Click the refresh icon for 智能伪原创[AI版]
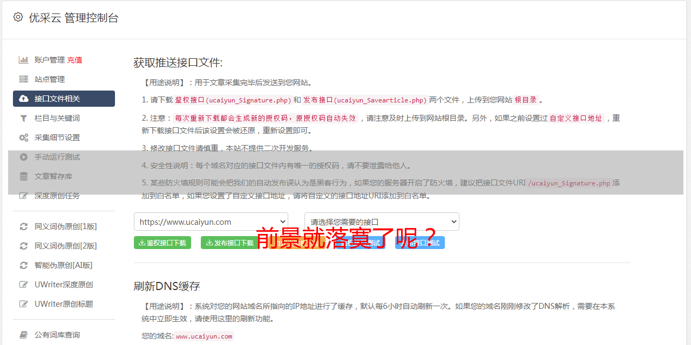The image size is (691, 345). point(24,265)
